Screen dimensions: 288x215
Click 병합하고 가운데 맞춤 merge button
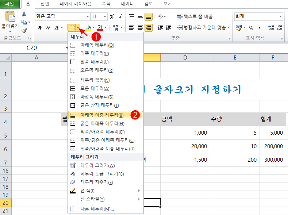pyautogui.click(x=201, y=28)
